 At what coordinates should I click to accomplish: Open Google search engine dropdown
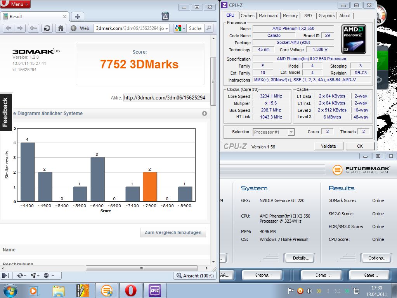point(180,28)
